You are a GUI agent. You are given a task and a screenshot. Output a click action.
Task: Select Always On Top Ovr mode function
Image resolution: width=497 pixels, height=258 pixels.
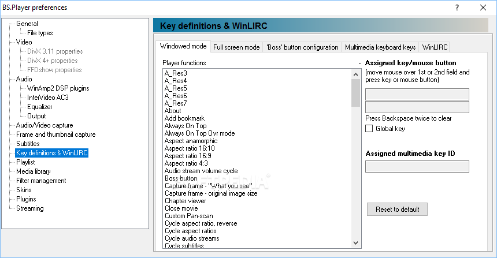pos(200,133)
